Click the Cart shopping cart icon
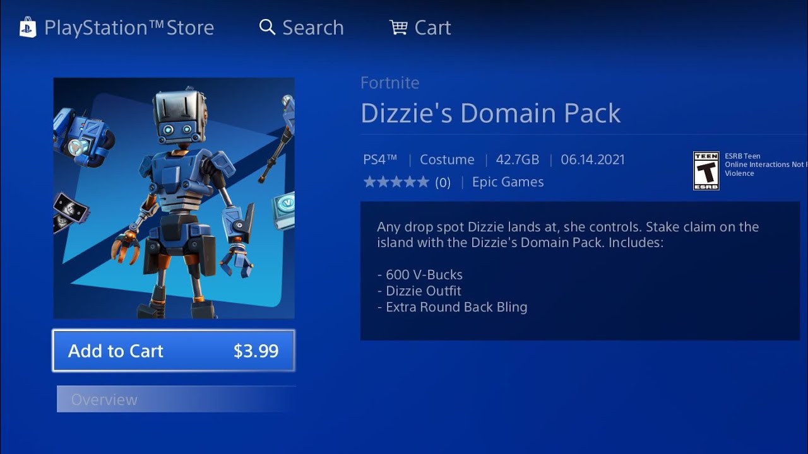 pos(398,27)
